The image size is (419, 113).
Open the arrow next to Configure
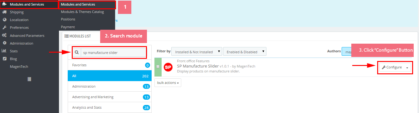pos(407,67)
